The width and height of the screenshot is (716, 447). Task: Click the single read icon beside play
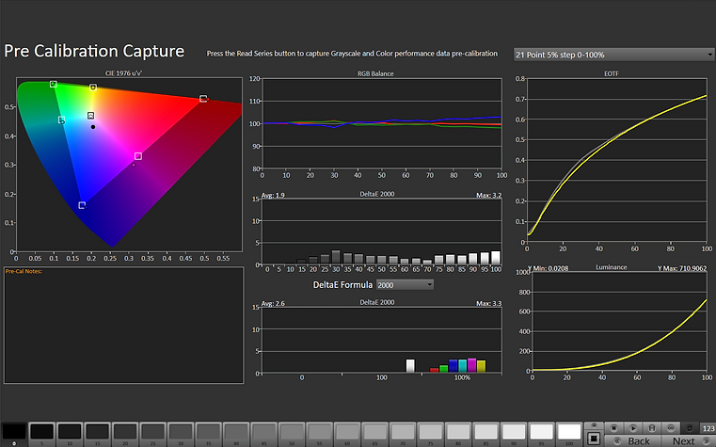pos(652,426)
